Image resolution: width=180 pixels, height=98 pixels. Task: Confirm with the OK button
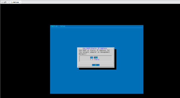pos(95,65)
